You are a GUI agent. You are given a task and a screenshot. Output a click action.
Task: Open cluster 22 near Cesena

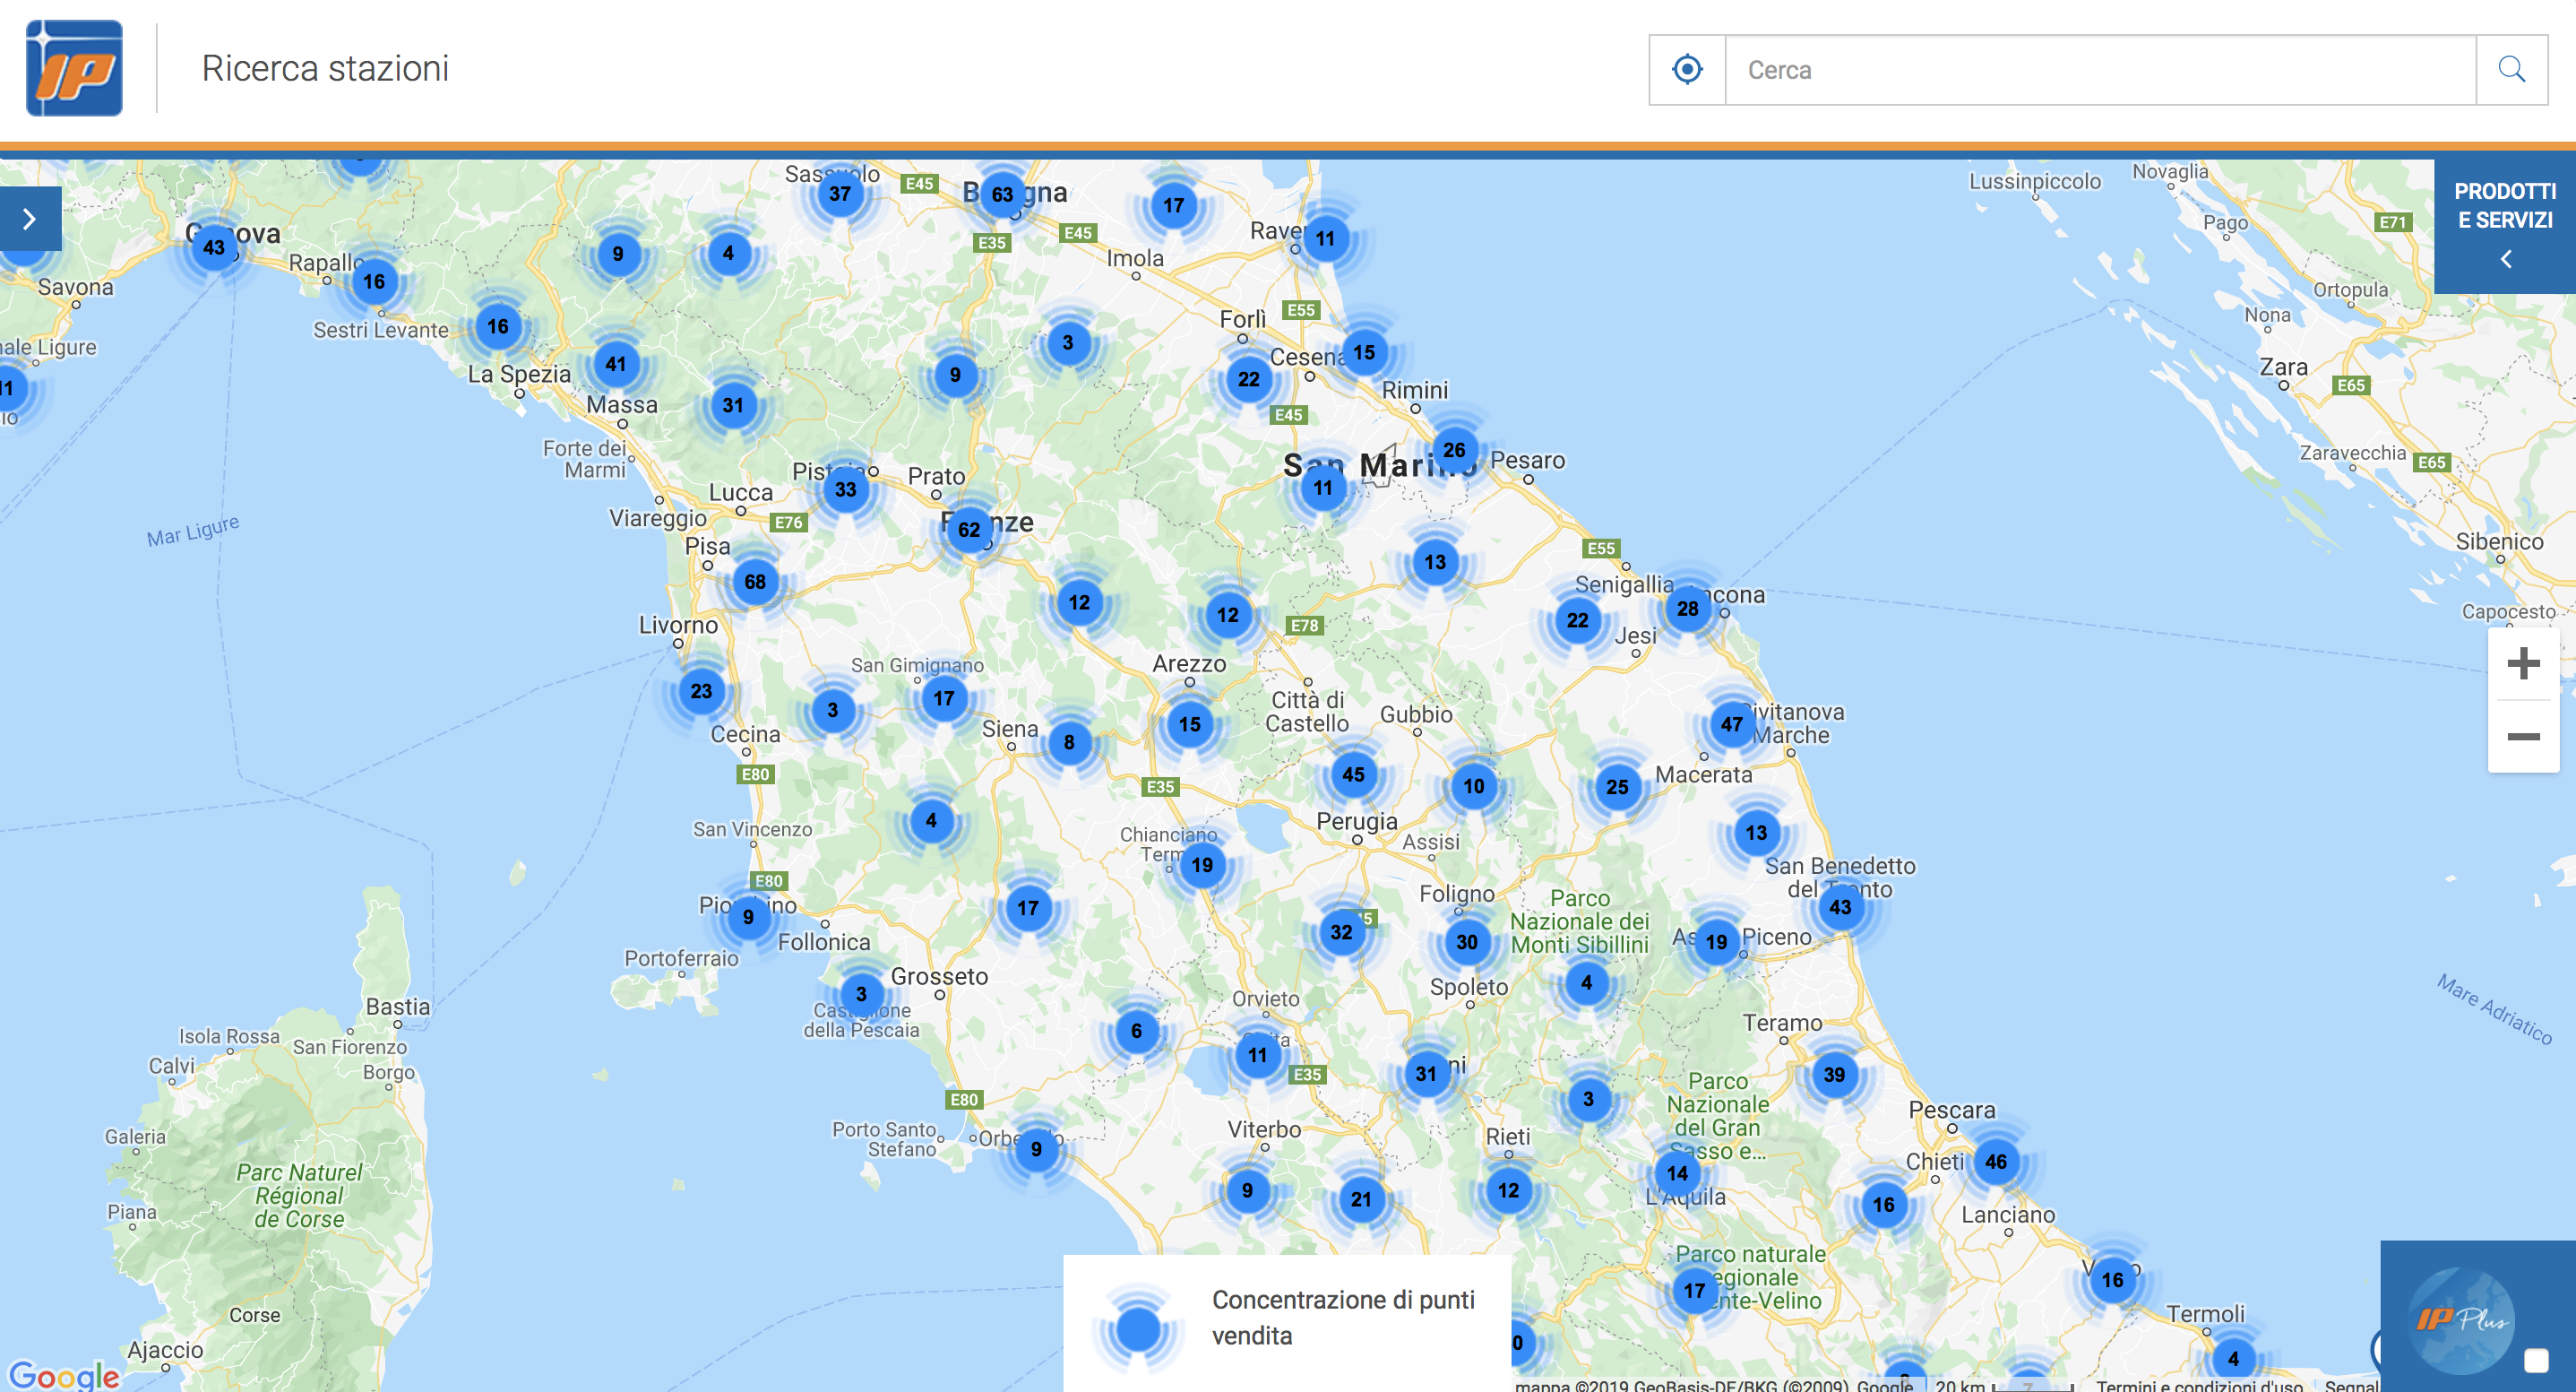[x=1249, y=379]
